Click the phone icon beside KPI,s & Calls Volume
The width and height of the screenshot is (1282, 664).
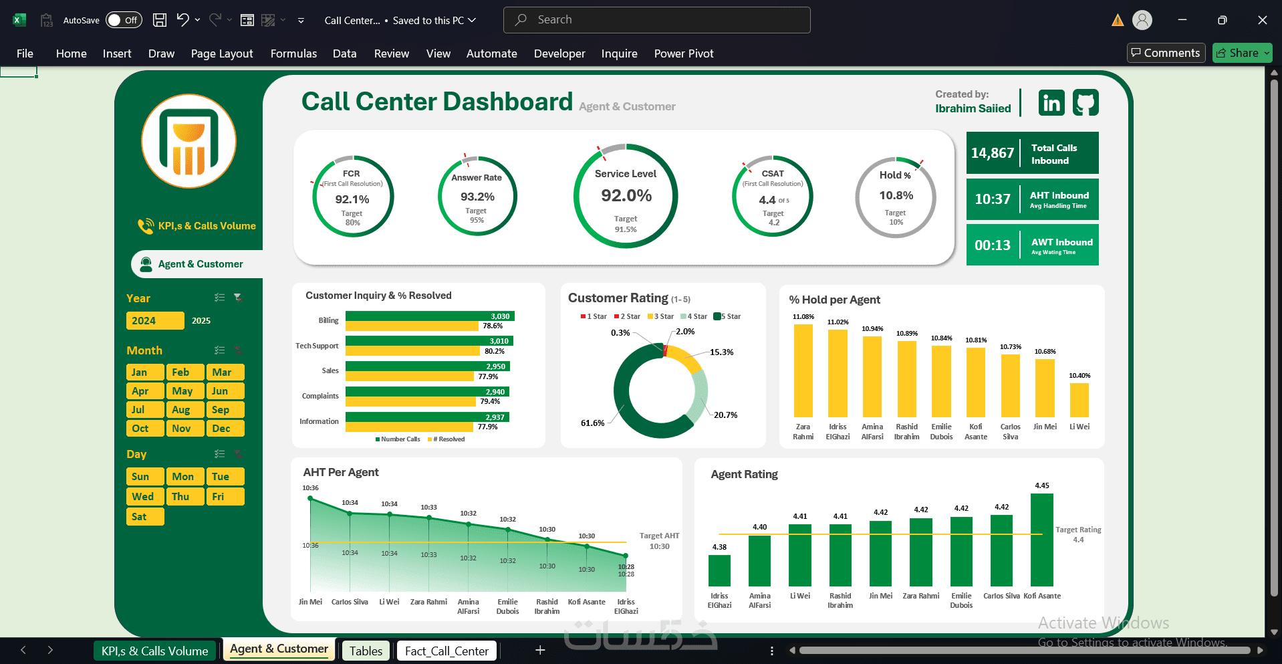(145, 226)
